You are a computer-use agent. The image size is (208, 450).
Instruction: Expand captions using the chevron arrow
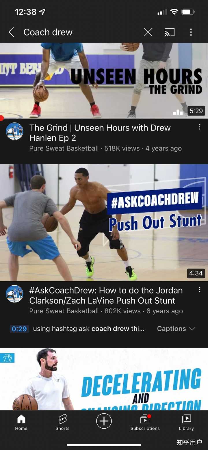(x=192, y=329)
